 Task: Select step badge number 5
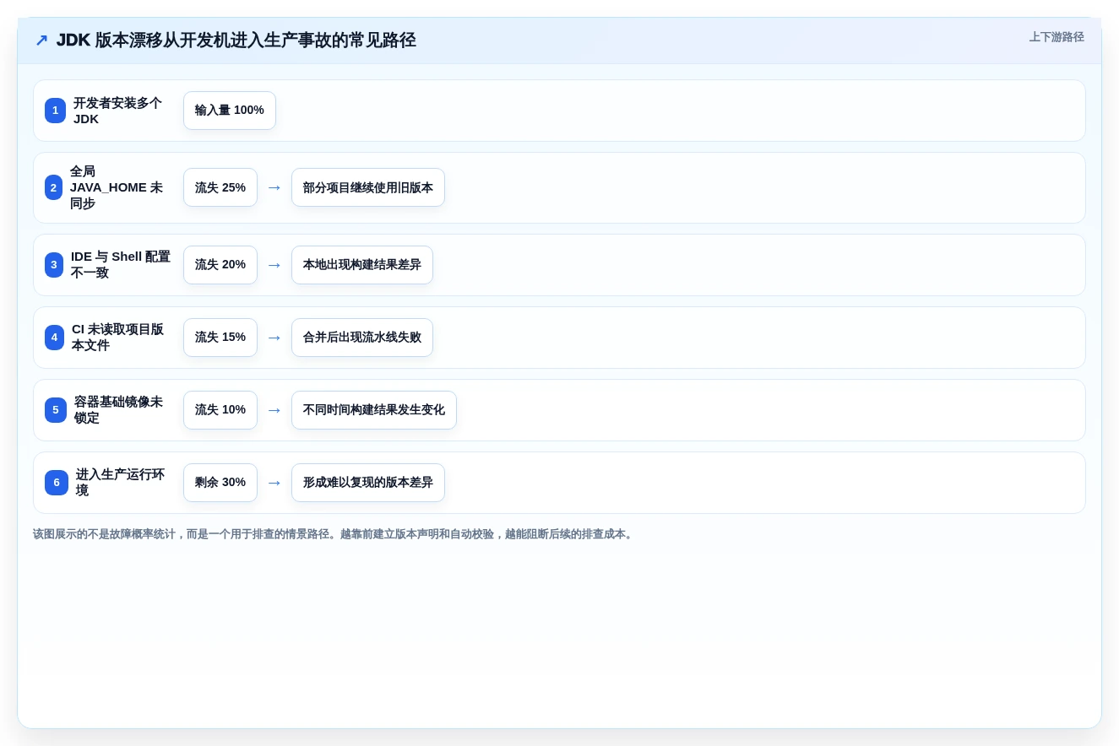pyautogui.click(x=56, y=410)
